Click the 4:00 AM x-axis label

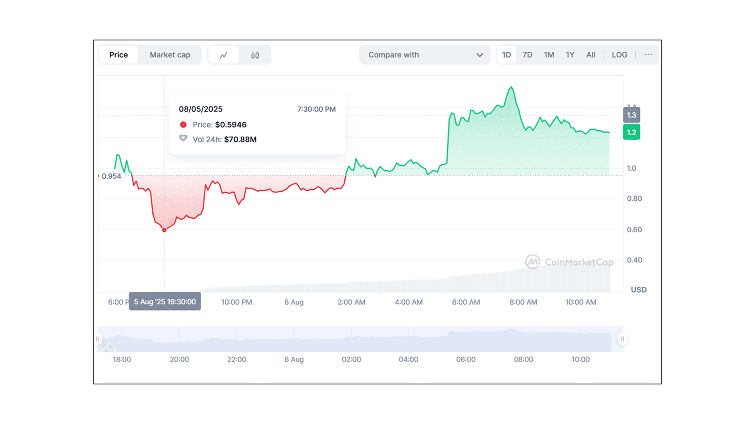coord(409,302)
